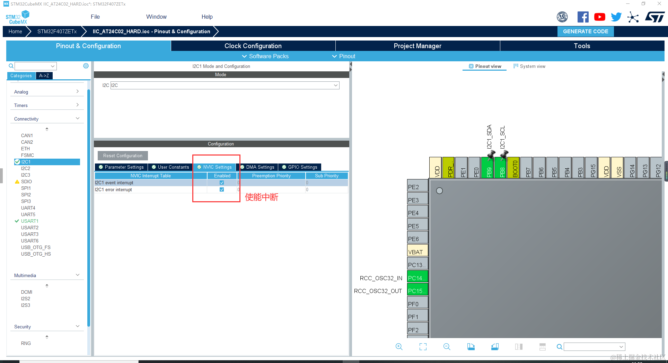Open the File menu
Viewport: 668px width, 363px height.
[x=95, y=17]
